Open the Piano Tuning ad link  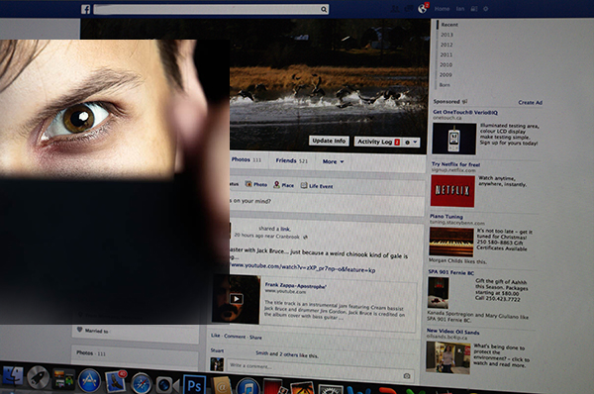(x=446, y=217)
